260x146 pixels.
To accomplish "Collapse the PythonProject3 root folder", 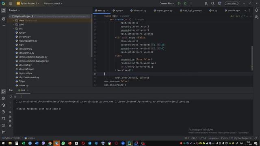I will click(10, 16).
